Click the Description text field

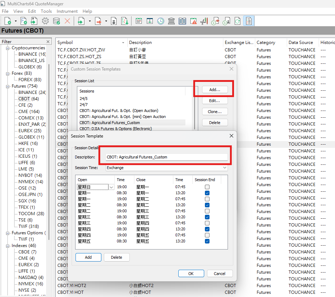click(x=167, y=157)
